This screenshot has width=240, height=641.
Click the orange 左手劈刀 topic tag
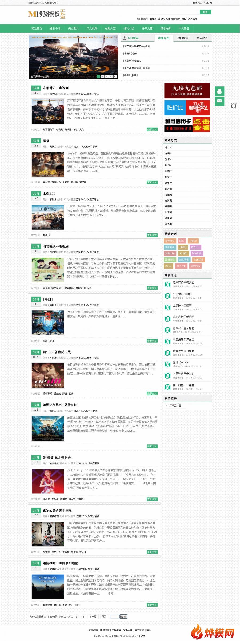pos(170,241)
